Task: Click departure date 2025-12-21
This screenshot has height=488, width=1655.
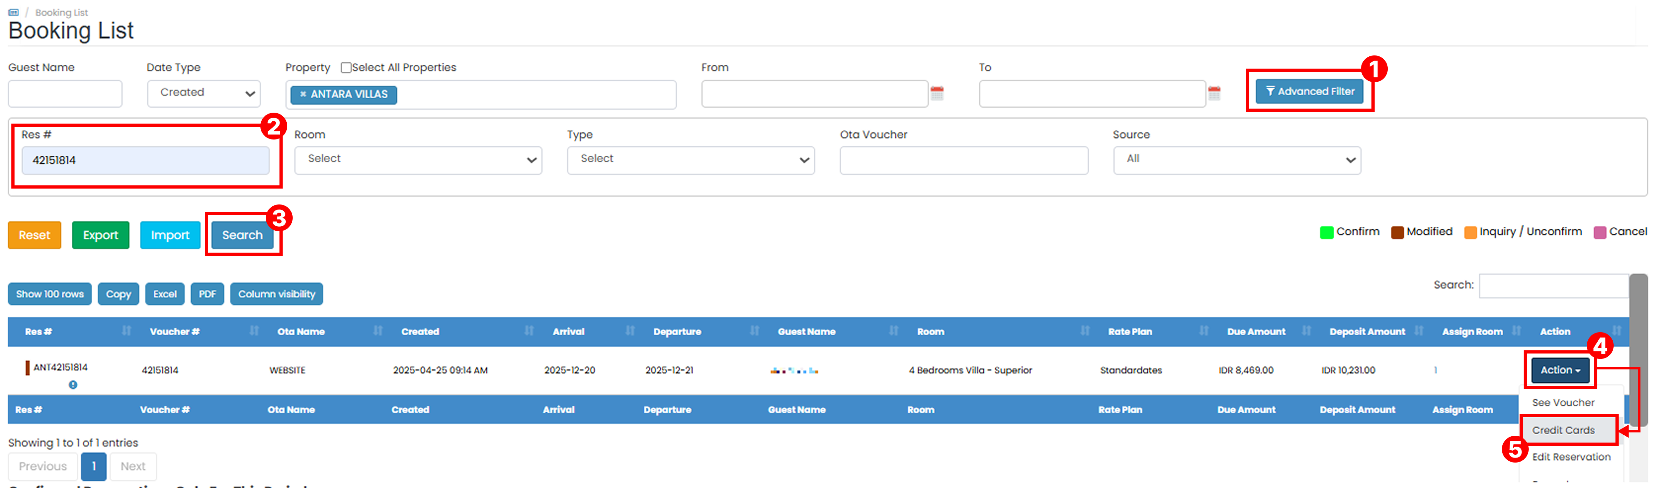Action: pos(669,370)
